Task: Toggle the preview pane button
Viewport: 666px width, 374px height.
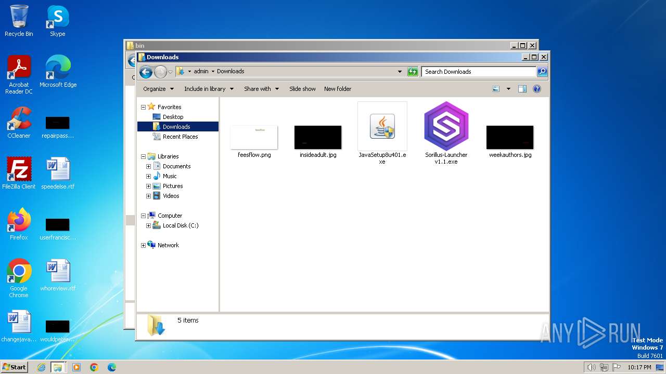Action: click(522, 89)
